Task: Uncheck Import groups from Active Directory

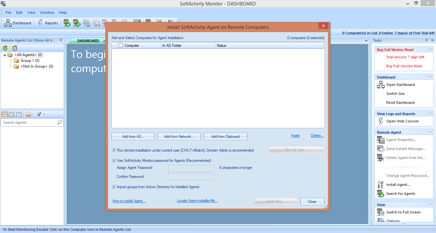Action: click(114, 187)
